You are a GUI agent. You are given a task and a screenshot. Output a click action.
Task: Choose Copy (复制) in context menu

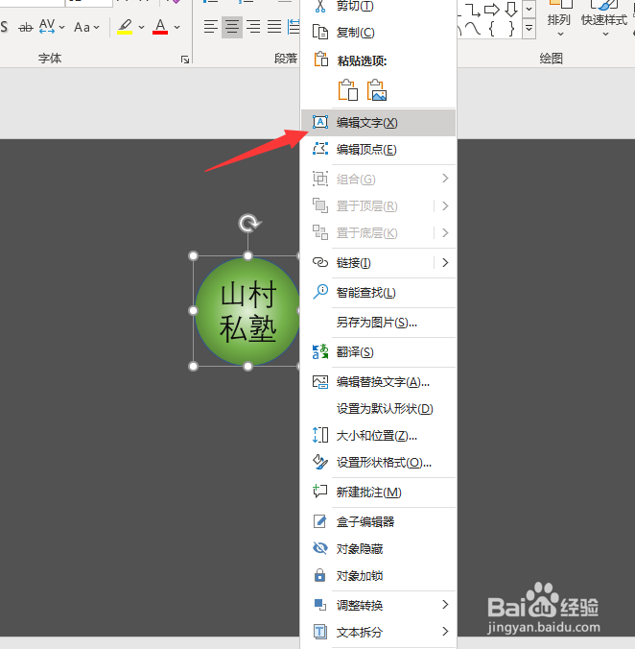pos(378,32)
